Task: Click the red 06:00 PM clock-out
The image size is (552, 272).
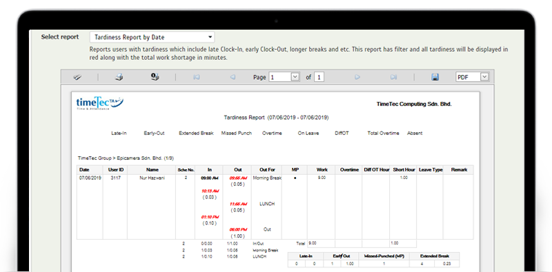Action: (x=238, y=230)
